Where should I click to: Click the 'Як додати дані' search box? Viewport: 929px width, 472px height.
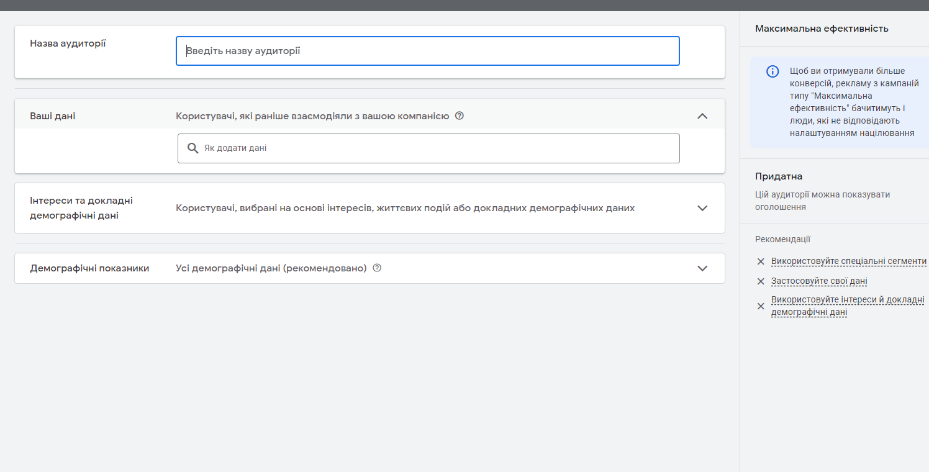(435, 148)
